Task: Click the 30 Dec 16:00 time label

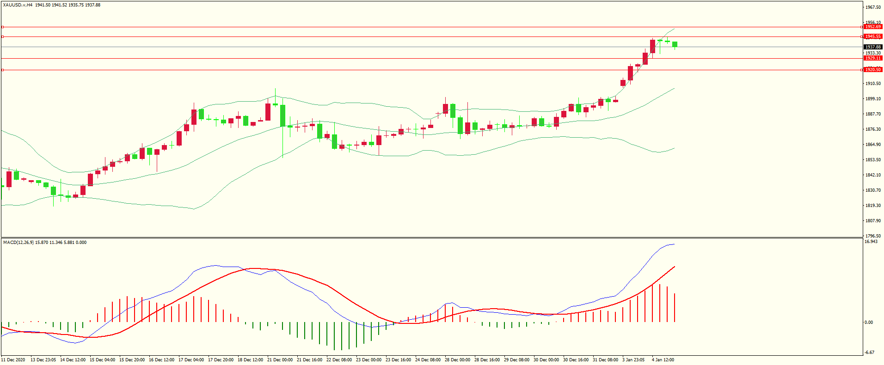Action: [x=576, y=360]
